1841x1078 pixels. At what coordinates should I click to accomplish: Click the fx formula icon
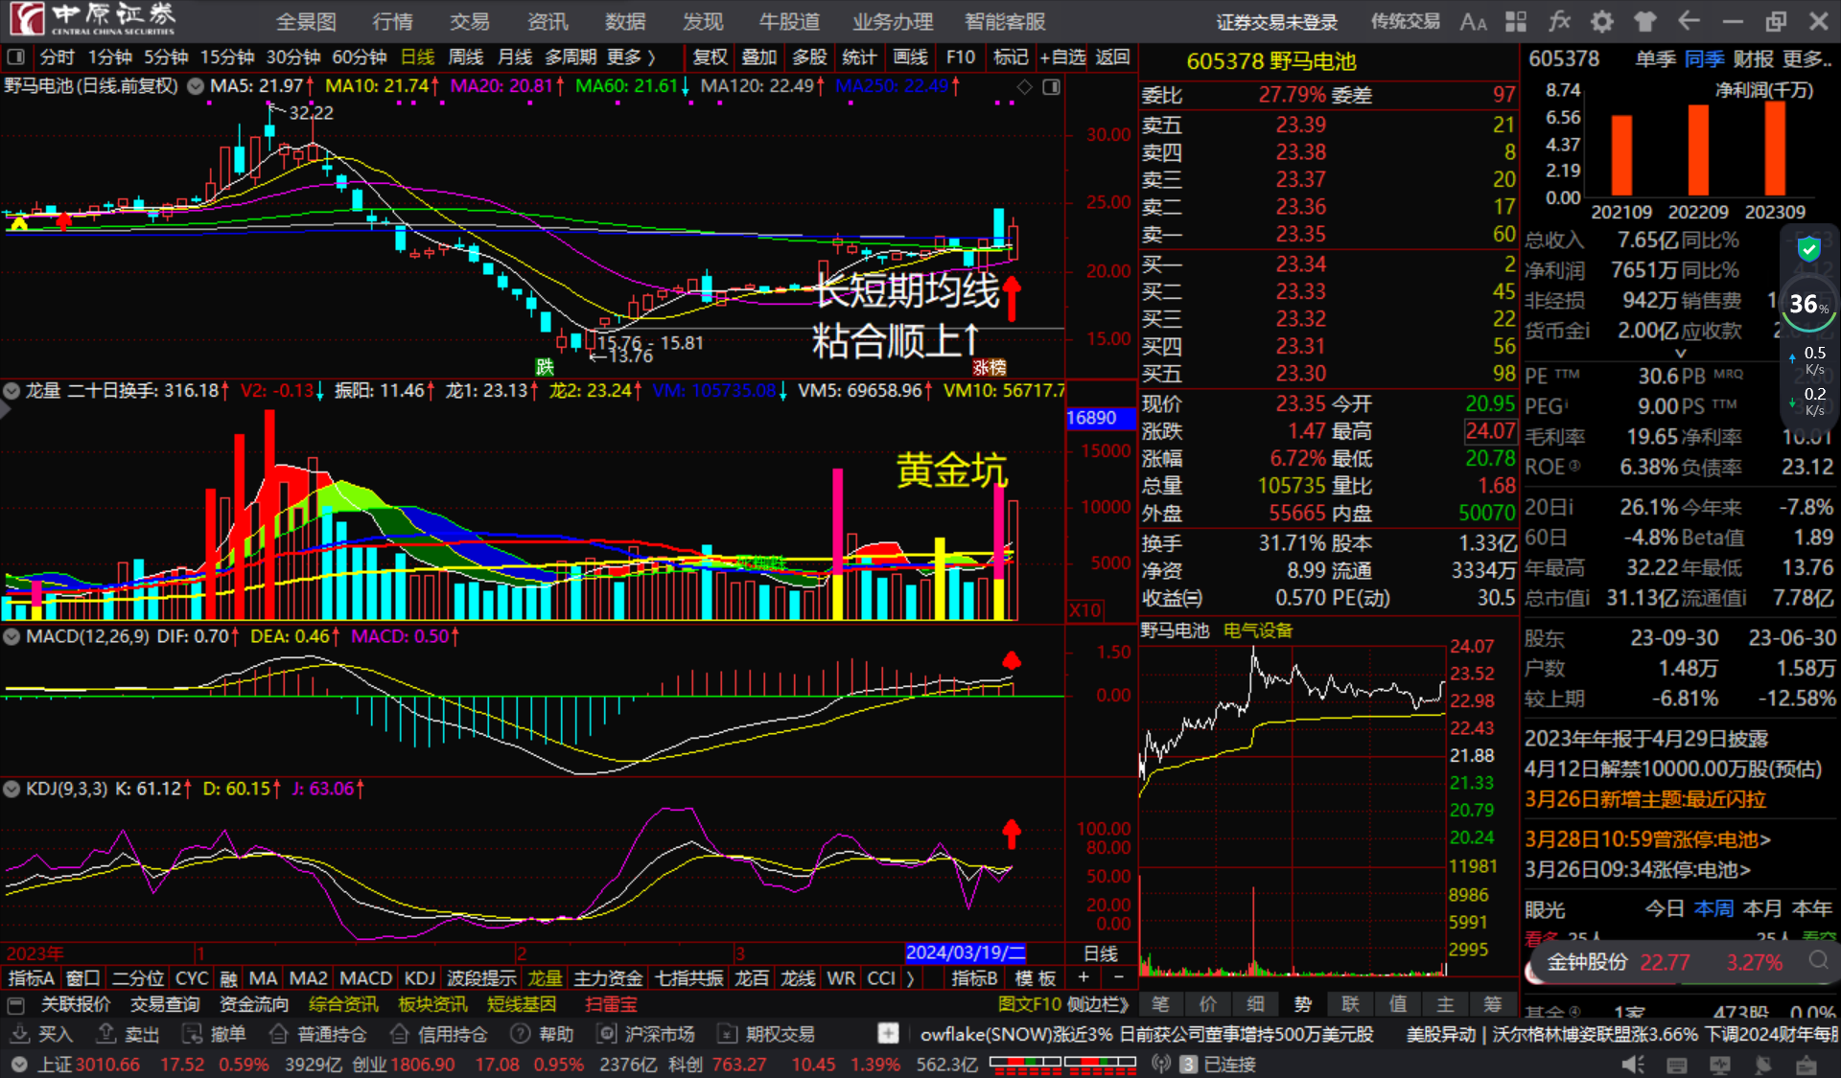(1559, 21)
